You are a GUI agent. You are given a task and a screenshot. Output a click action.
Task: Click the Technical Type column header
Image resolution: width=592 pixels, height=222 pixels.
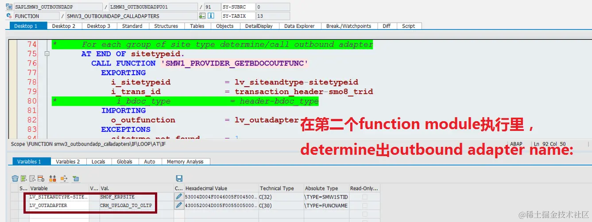(x=281, y=188)
